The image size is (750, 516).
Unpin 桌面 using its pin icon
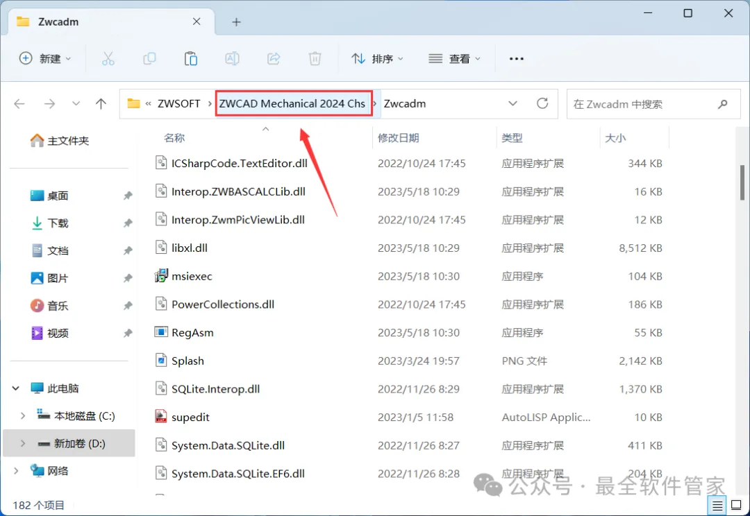(x=128, y=196)
